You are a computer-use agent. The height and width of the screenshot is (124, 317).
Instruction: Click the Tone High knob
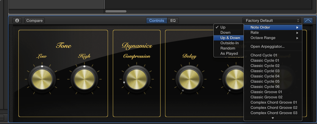tap(84, 79)
